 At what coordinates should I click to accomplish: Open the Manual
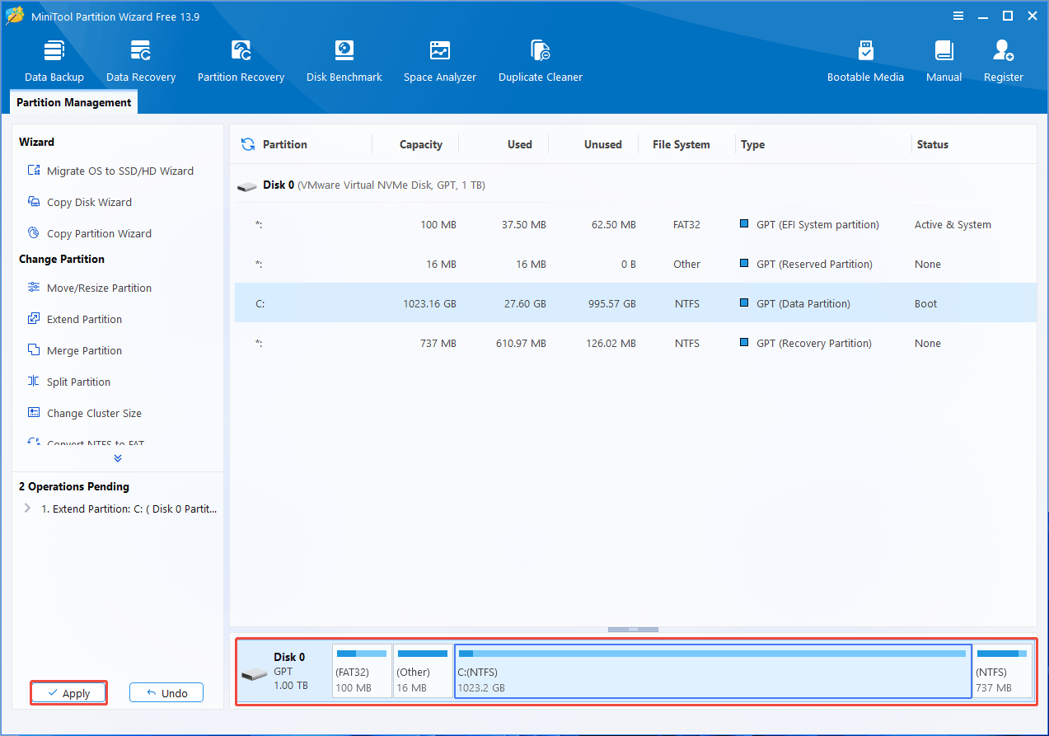(944, 61)
